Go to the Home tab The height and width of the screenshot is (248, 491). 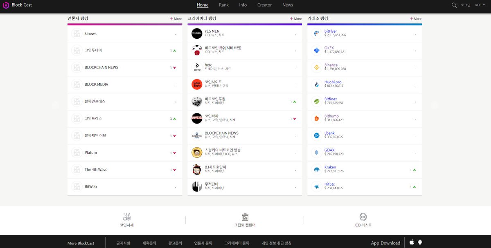203,5
